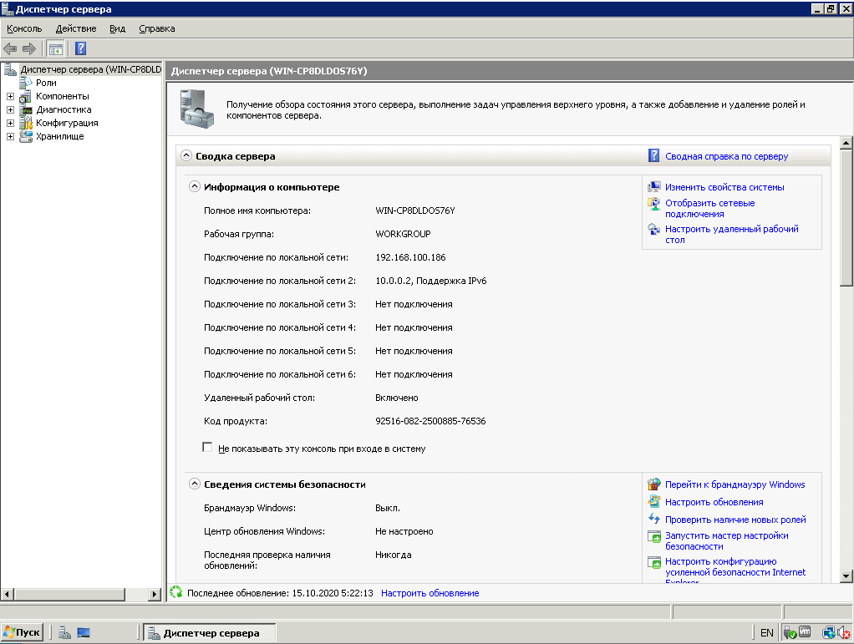Open Server Manager quick launch icon on taskbar
This screenshot has width=854, height=644.
[x=65, y=632]
